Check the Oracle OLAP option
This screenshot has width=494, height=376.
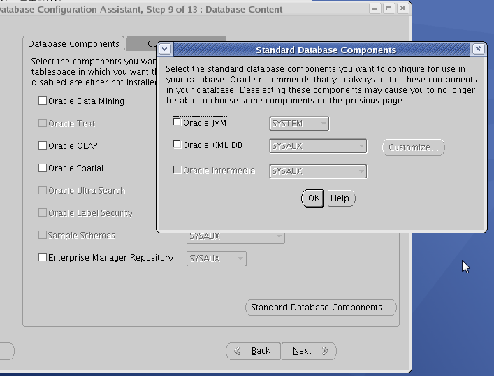coord(43,145)
